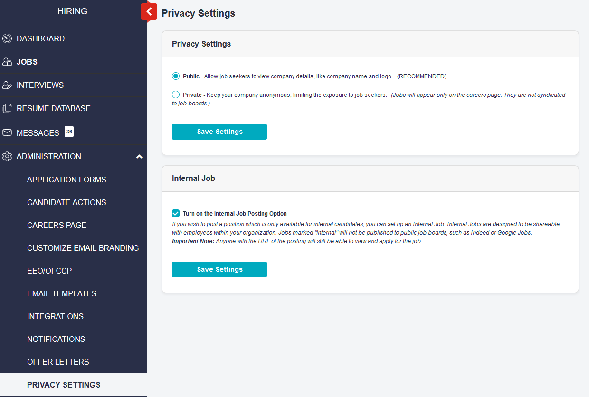Click the Administration gear icon
589x397 pixels.
(7, 156)
